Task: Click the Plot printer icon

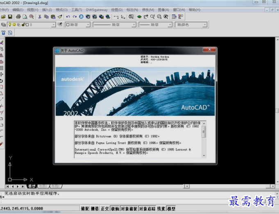Action: [18, 17]
